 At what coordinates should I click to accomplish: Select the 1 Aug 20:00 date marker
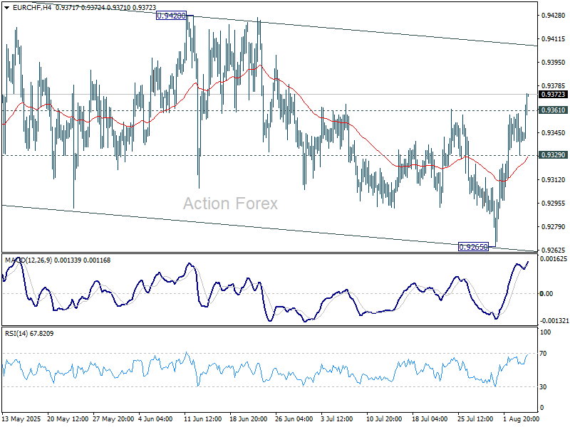tap(519, 419)
